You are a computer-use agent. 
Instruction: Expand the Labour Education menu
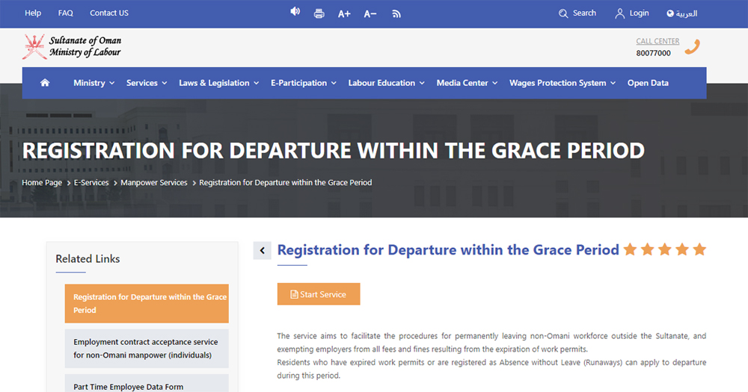(387, 83)
